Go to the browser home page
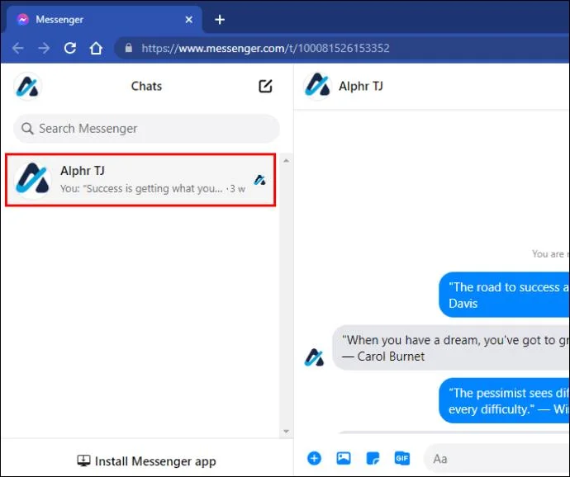570x477 pixels. (x=96, y=48)
